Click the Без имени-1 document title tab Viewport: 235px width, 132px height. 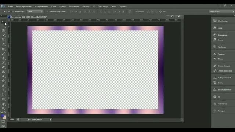pos(29,17)
